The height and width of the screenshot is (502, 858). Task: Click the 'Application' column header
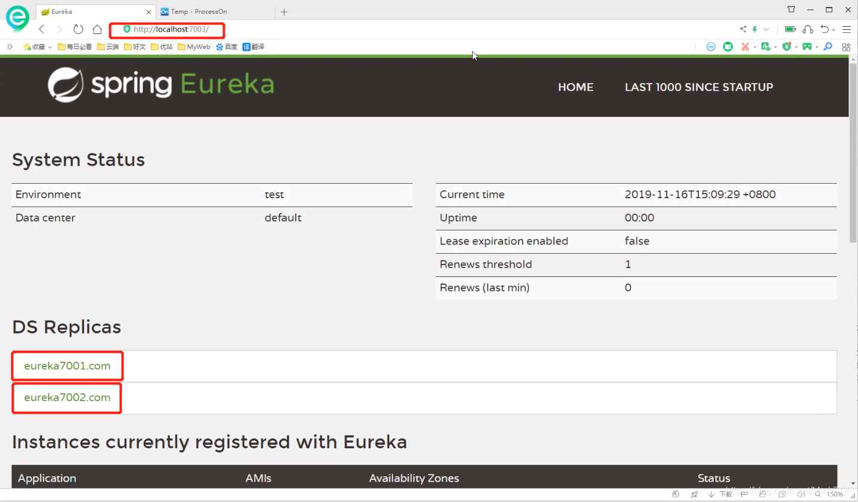[x=47, y=478]
